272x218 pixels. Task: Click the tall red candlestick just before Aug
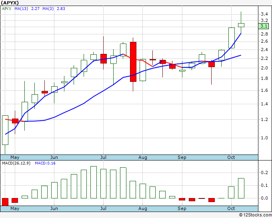tap(133, 62)
